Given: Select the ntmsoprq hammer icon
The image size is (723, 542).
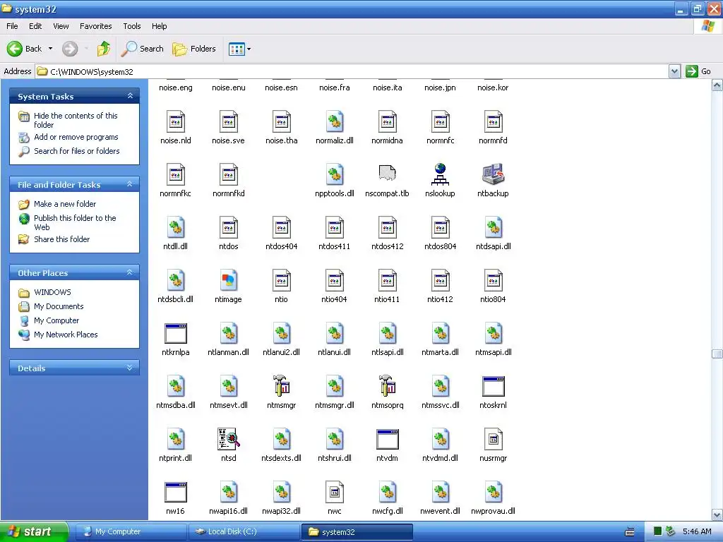Looking at the screenshot, I should (x=388, y=386).
